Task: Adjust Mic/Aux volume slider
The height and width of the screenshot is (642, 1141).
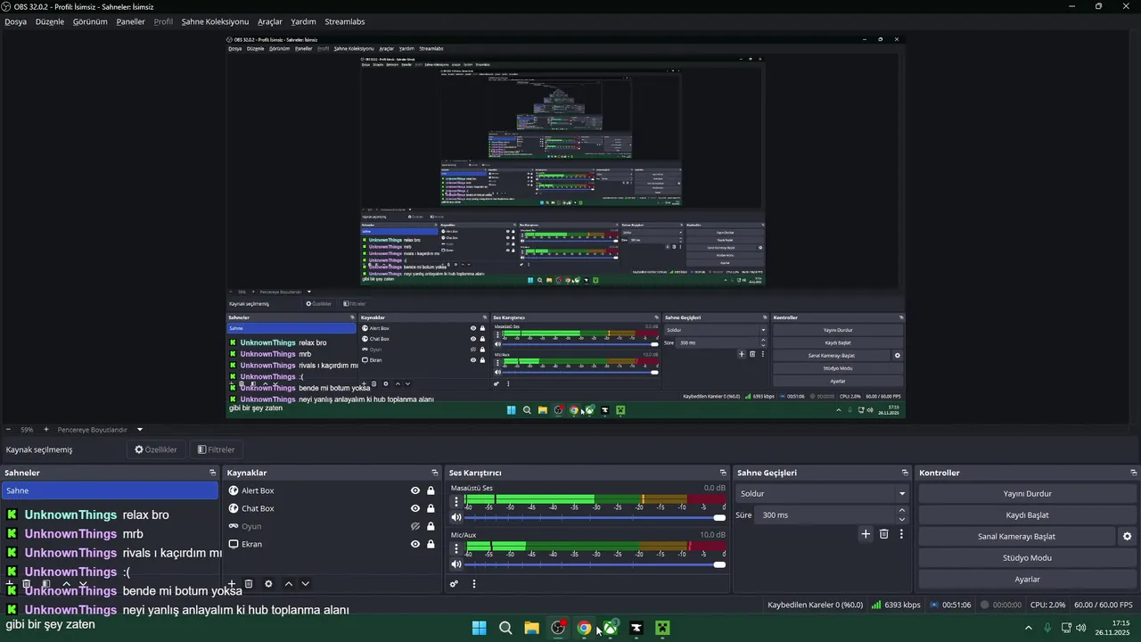Action: pyautogui.click(x=595, y=564)
